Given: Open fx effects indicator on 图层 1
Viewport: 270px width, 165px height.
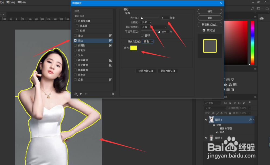Looking at the screenshot, I should (251, 120).
